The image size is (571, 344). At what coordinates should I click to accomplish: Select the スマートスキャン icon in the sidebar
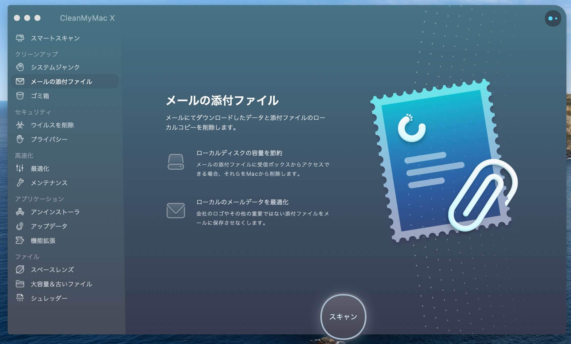tap(21, 38)
